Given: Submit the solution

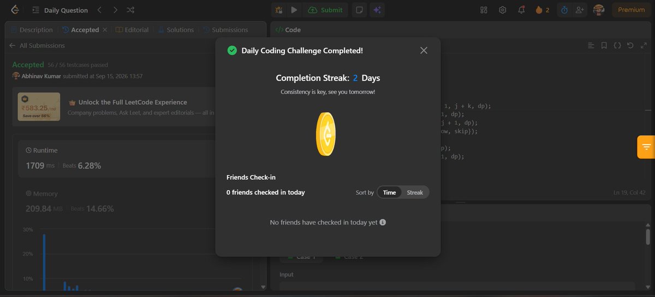Looking at the screenshot, I should coord(325,10).
